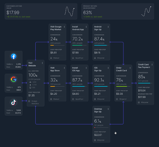Click the Android Sign Up title
The height and width of the screenshot is (147, 159).
tap(98, 28)
